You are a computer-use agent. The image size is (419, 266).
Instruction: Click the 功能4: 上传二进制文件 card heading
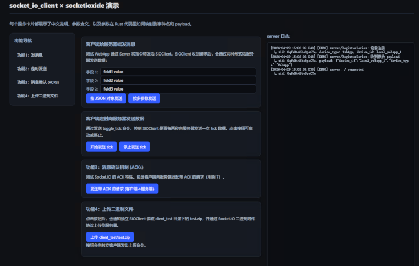pos(109,209)
